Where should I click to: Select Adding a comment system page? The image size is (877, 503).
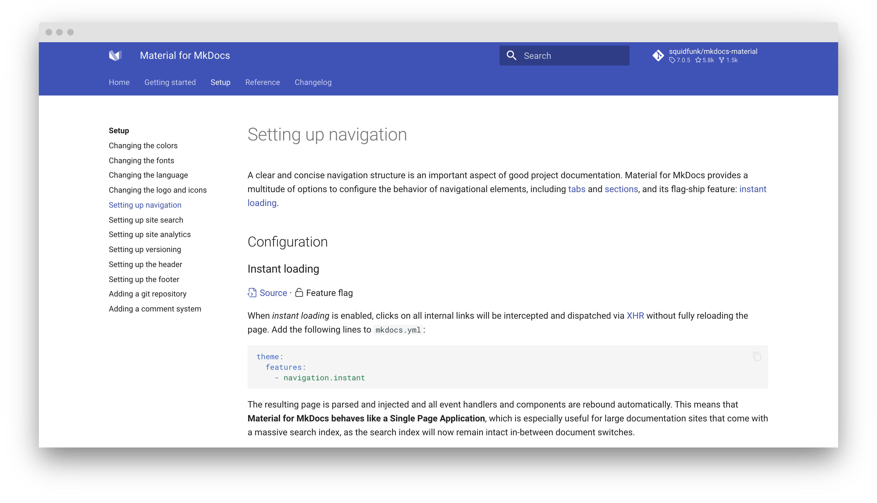tap(155, 309)
